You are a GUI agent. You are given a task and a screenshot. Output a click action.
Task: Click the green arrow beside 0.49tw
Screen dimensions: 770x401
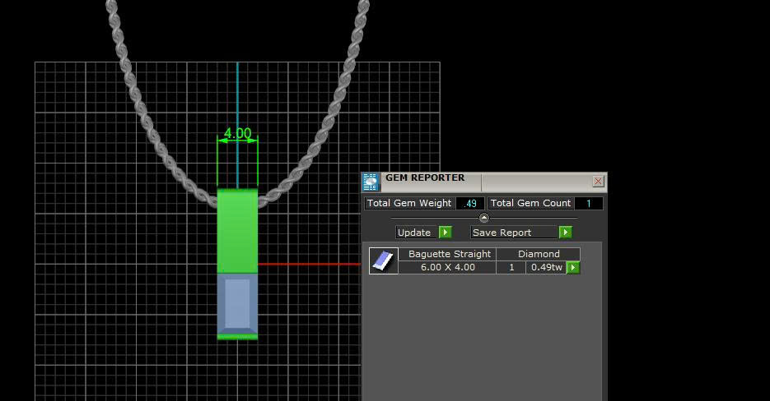[573, 268]
